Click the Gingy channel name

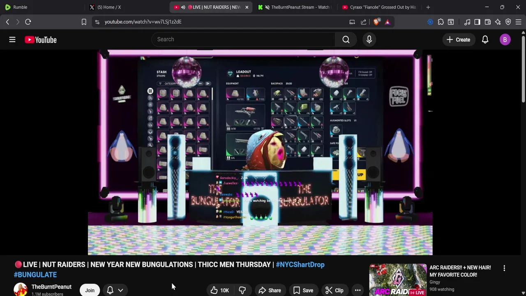435,282
